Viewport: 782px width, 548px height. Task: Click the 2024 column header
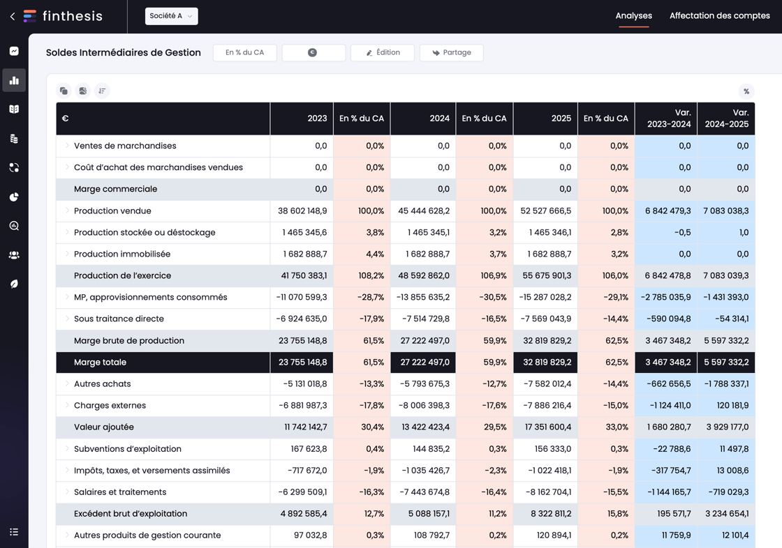[423, 119]
